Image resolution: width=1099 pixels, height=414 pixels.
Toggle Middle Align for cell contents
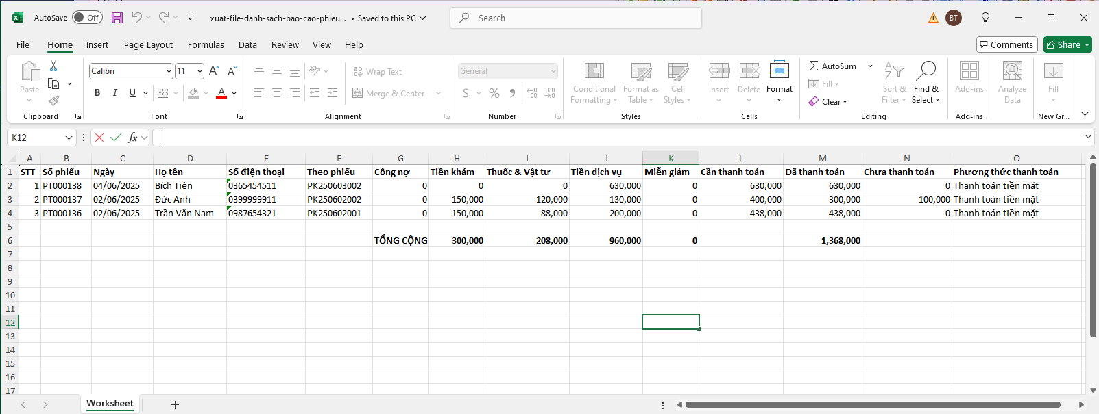(277, 71)
